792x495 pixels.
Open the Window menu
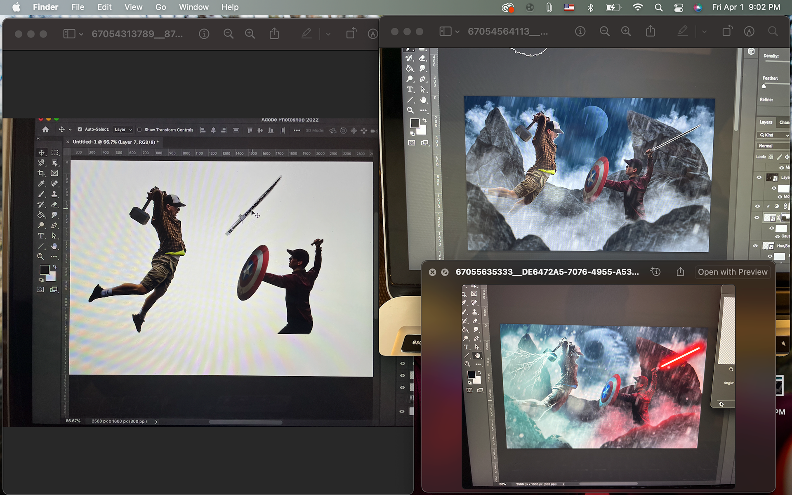(194, 7)
